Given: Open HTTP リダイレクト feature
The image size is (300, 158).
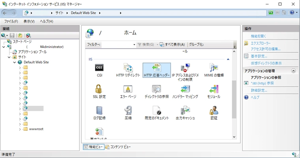Looking at the screenshot, I should 128,70.
